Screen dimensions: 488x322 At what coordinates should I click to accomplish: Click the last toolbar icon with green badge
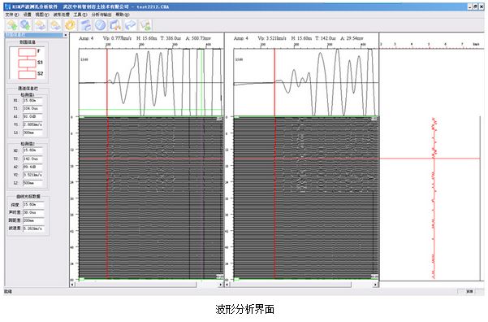pyautogui.click(x=145, y=25)
